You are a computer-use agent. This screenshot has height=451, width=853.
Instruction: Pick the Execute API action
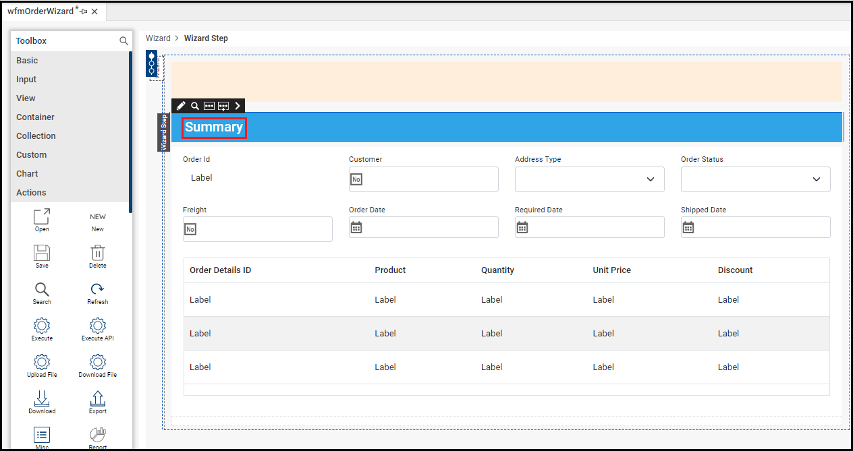point(98,330)
